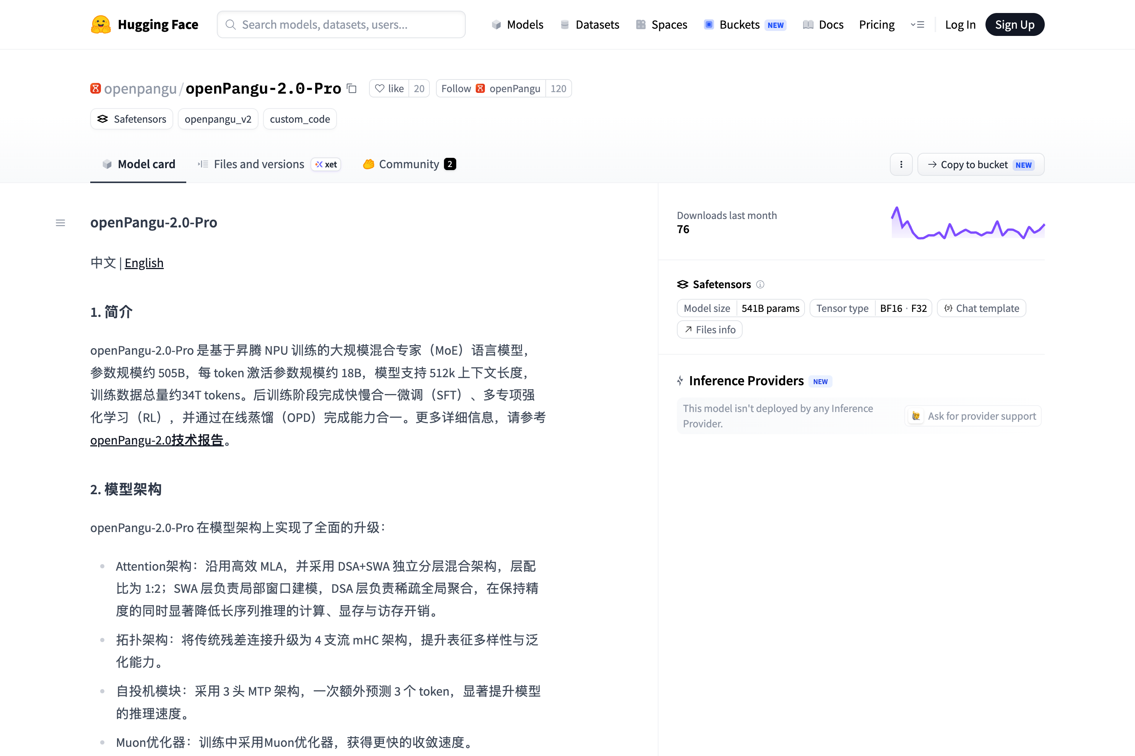Click the Sign Up button
The width and height of the screenshot is (1135, 756).
coord(1015,24)
